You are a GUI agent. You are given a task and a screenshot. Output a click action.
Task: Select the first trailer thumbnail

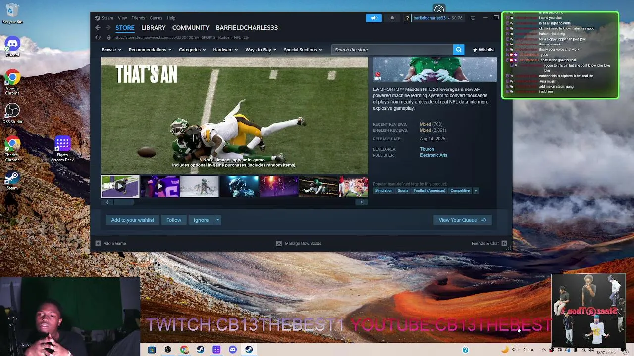120,186
